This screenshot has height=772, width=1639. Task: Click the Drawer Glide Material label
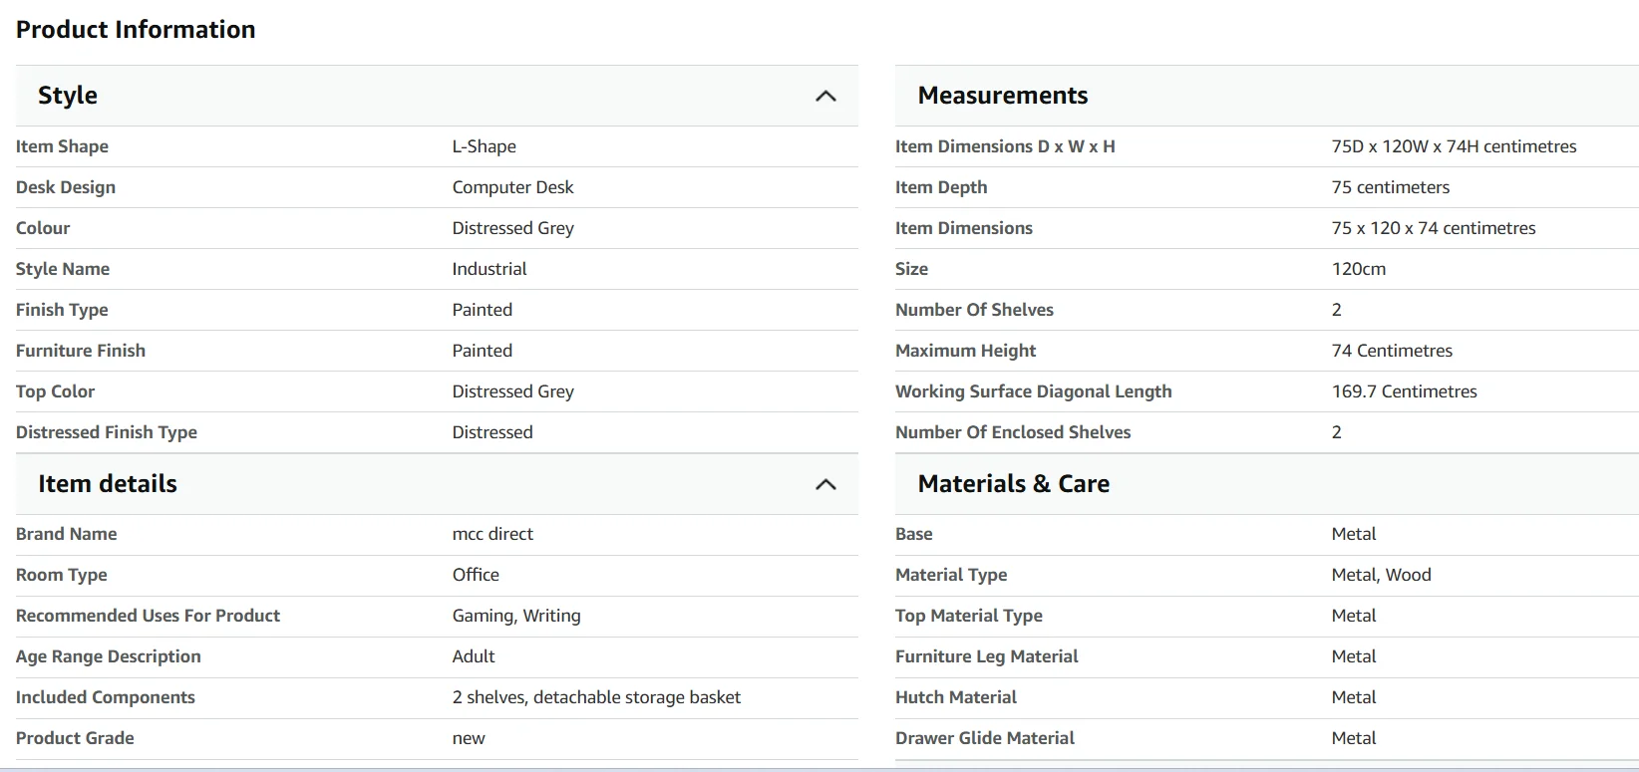tap(984, 738)
